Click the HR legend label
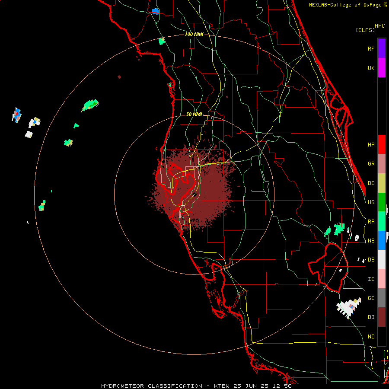 (371, 202)
